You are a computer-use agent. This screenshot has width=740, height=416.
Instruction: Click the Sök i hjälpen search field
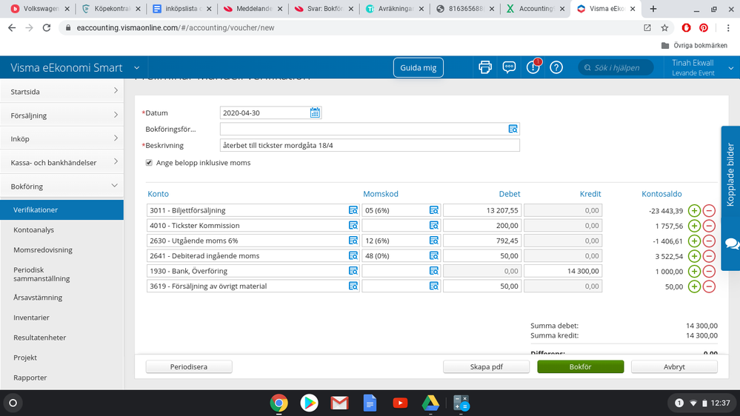click(616, 67)
